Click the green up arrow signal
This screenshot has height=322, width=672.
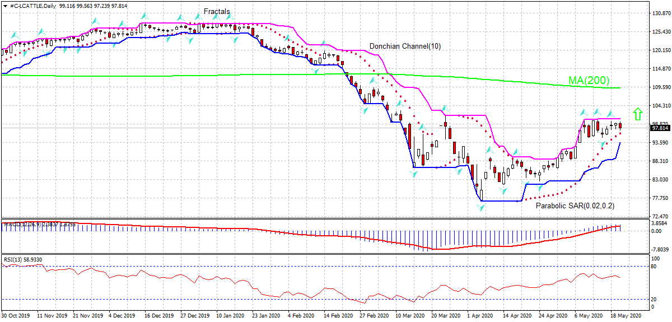637,114
